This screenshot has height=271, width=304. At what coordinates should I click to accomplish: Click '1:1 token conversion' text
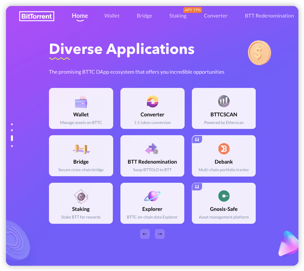coord(152,122)
